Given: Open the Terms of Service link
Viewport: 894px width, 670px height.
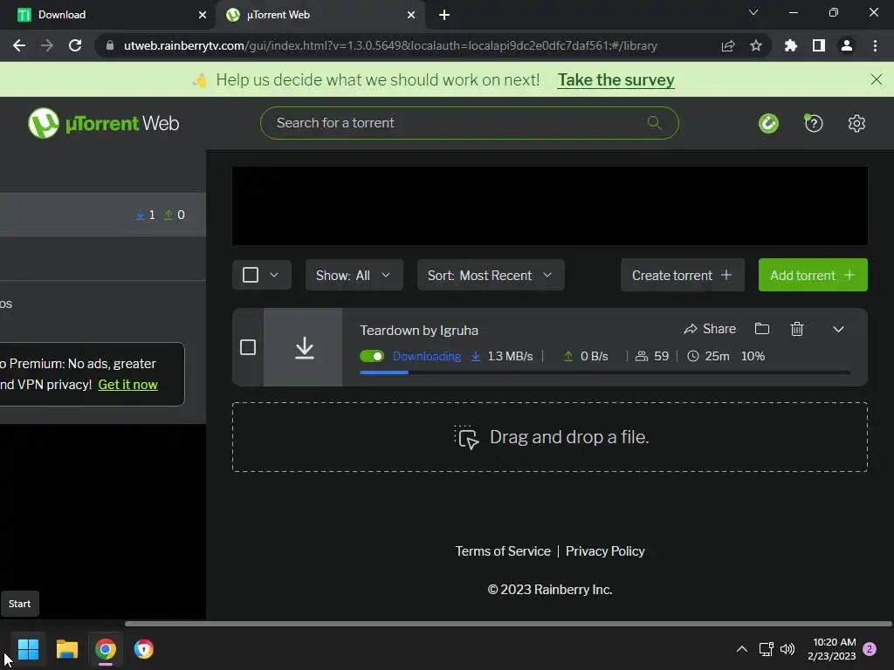Looking at the screenshot, I should (503, 551).
